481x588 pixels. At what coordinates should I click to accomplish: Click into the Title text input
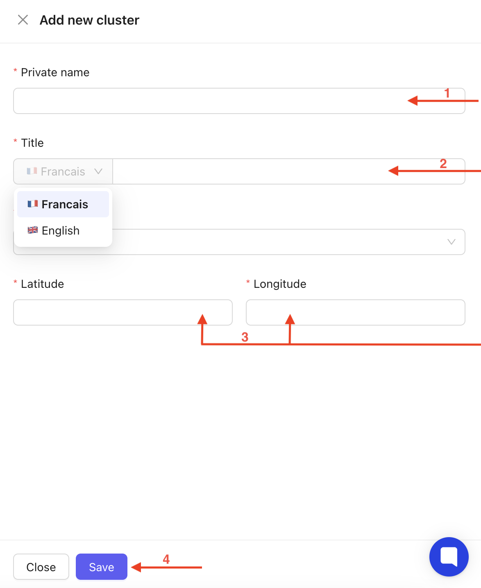(x=246, y=171)
